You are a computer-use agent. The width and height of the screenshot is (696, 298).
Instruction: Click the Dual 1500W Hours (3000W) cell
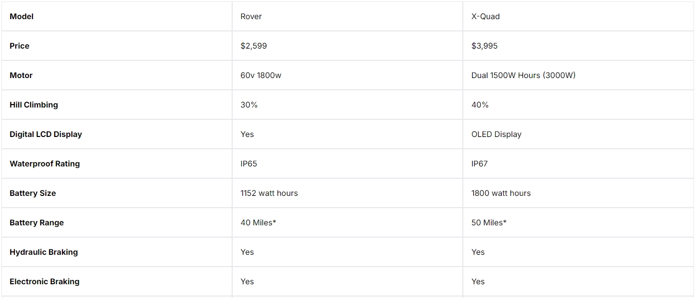coord(523,75)
